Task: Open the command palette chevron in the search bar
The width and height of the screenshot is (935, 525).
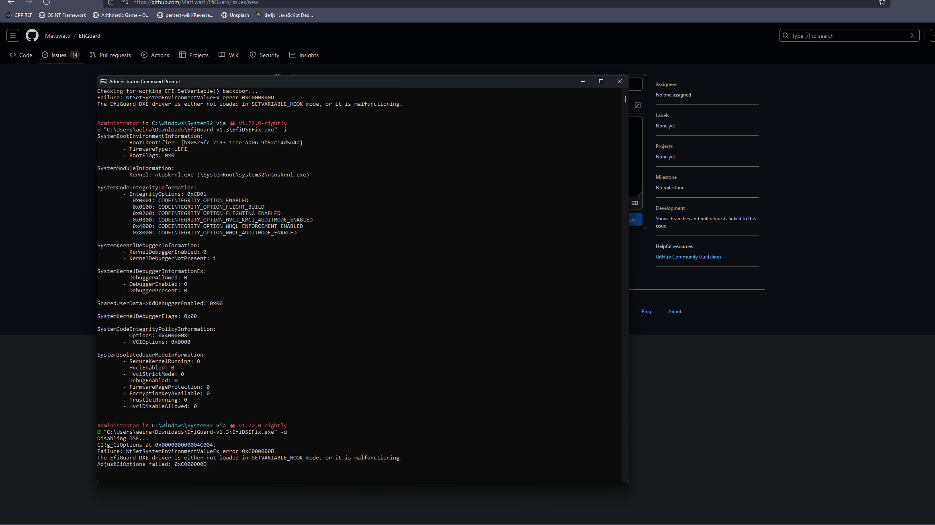Action: point(913,35)
